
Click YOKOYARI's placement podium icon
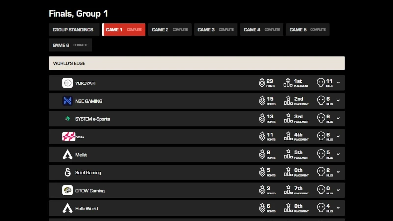point(288,83)
